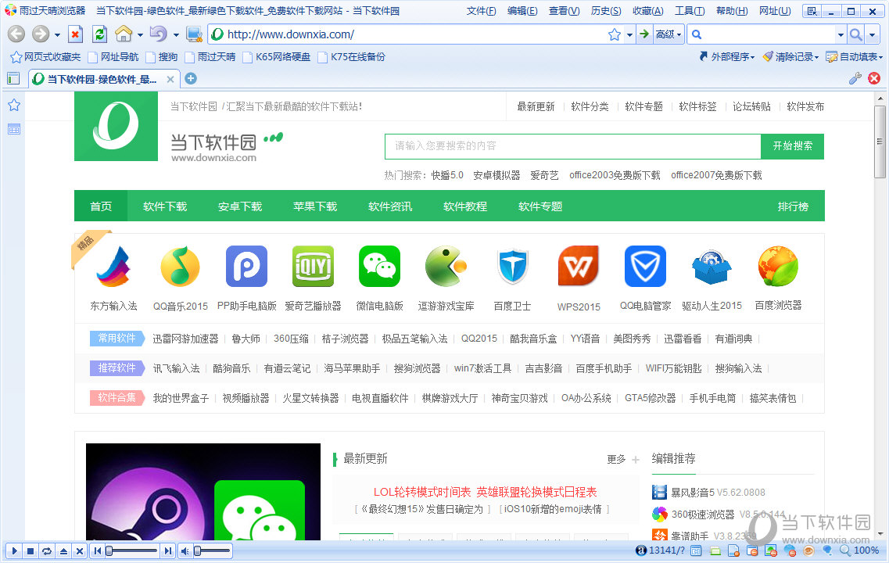This screenshot has width=889, height=563.
Task: Open the 查看(V) menu
Action: pos(565,11)
